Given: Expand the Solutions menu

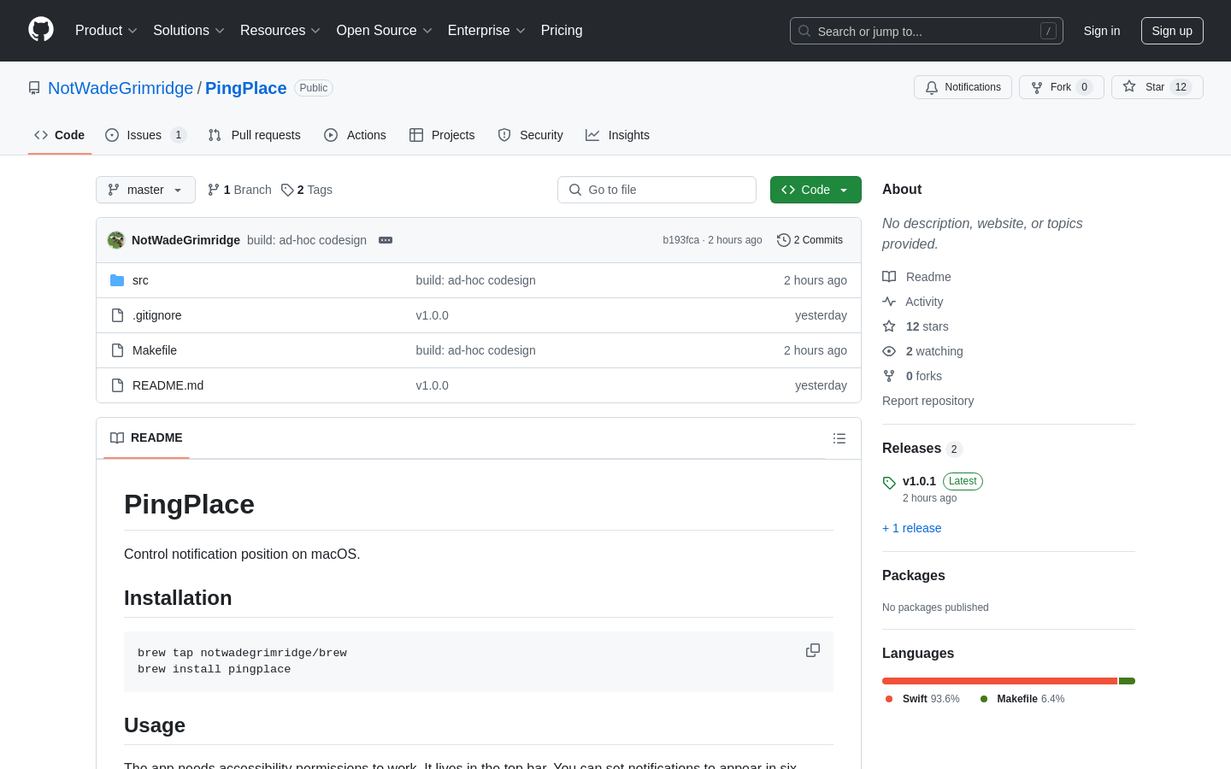Looking at the screenshot, I should point(189,31).
